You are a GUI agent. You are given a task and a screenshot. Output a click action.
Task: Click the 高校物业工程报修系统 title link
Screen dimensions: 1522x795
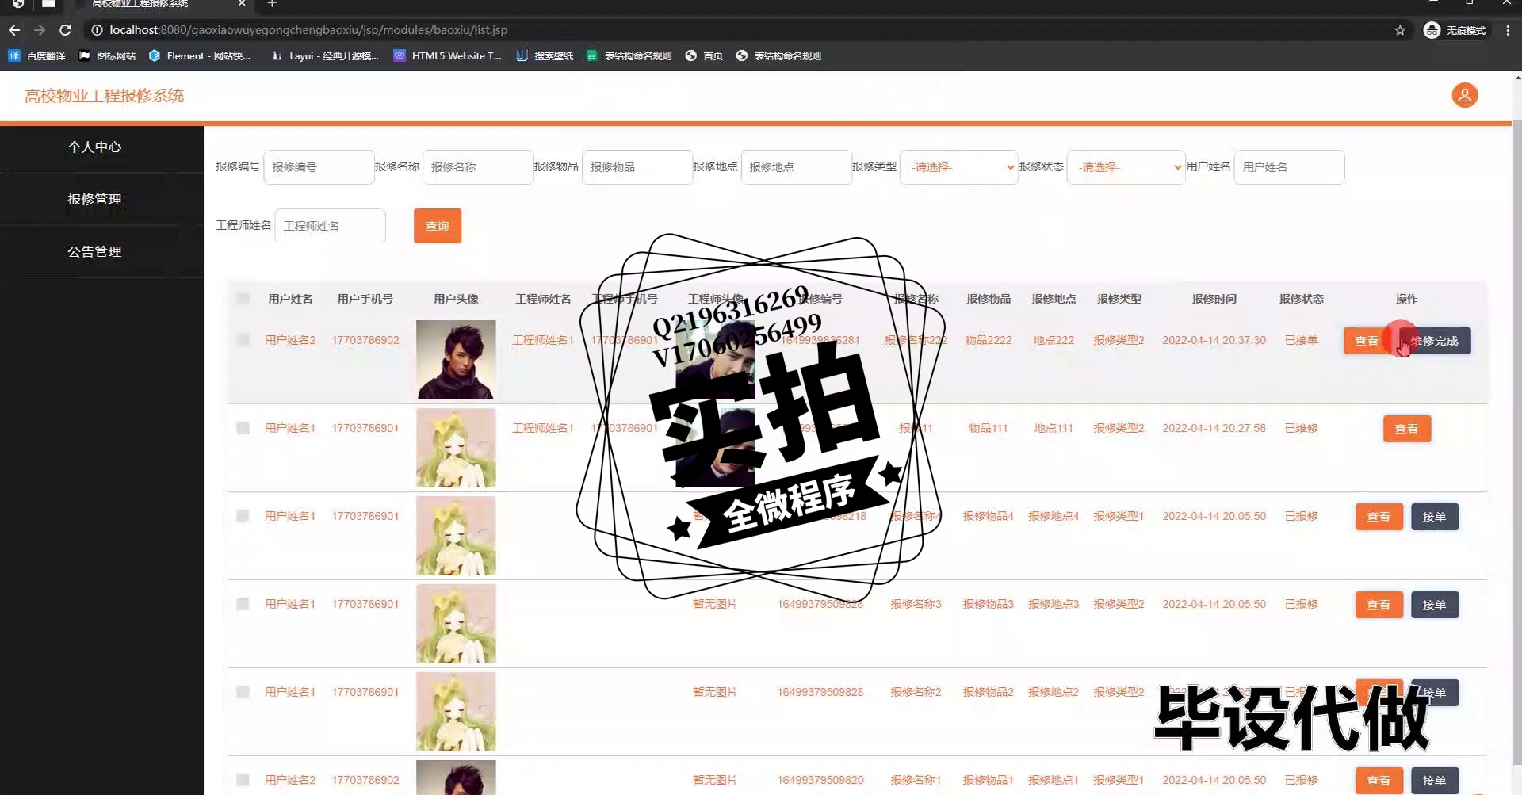(x=104, y=96)
